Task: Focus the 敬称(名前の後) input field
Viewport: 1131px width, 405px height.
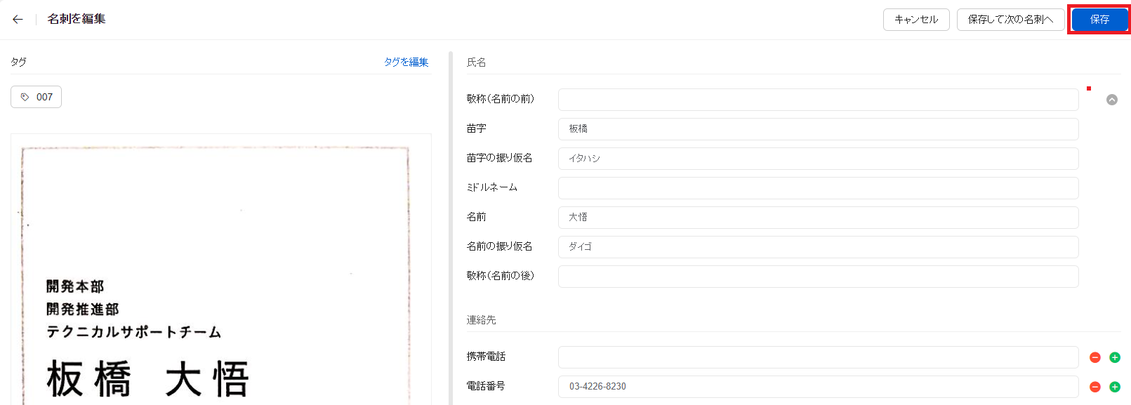Action: [x=819, y=277]
